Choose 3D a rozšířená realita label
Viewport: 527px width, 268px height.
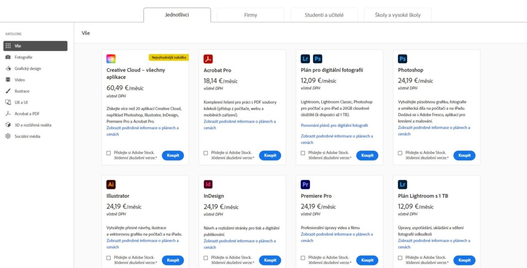pos(33,125)
